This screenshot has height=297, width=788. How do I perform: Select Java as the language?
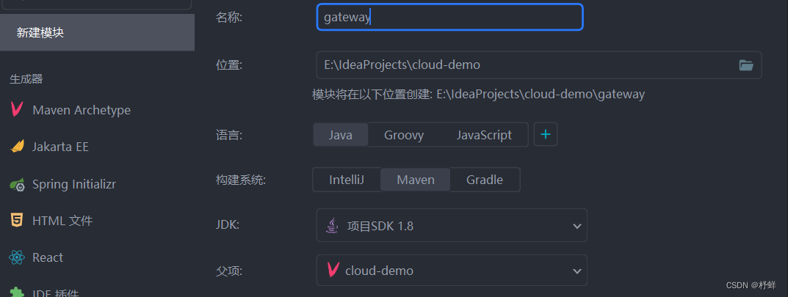pos(340,135)
